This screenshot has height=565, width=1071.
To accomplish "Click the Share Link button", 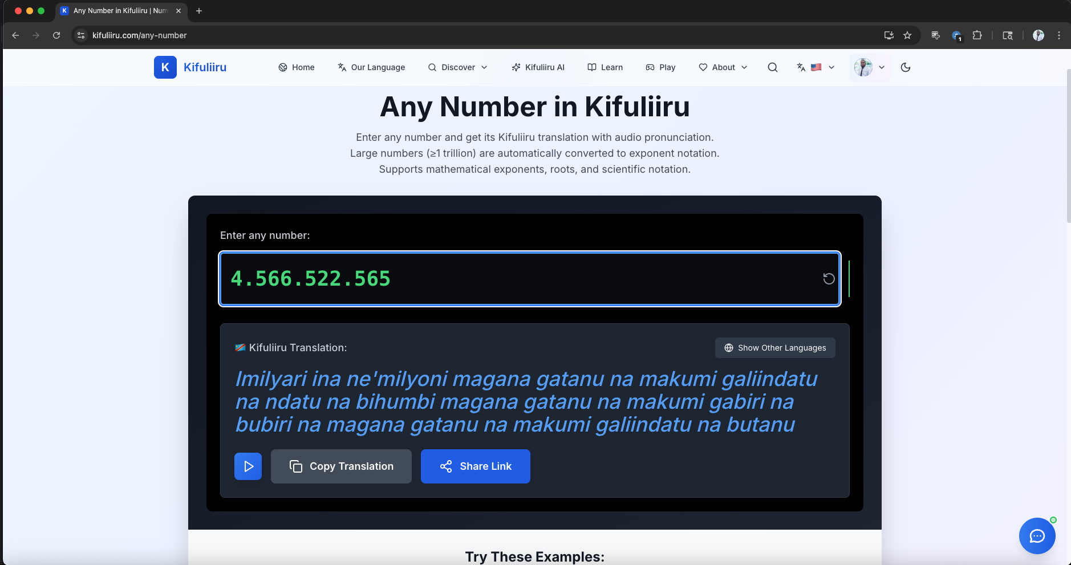I will click(x=475, y=466).
